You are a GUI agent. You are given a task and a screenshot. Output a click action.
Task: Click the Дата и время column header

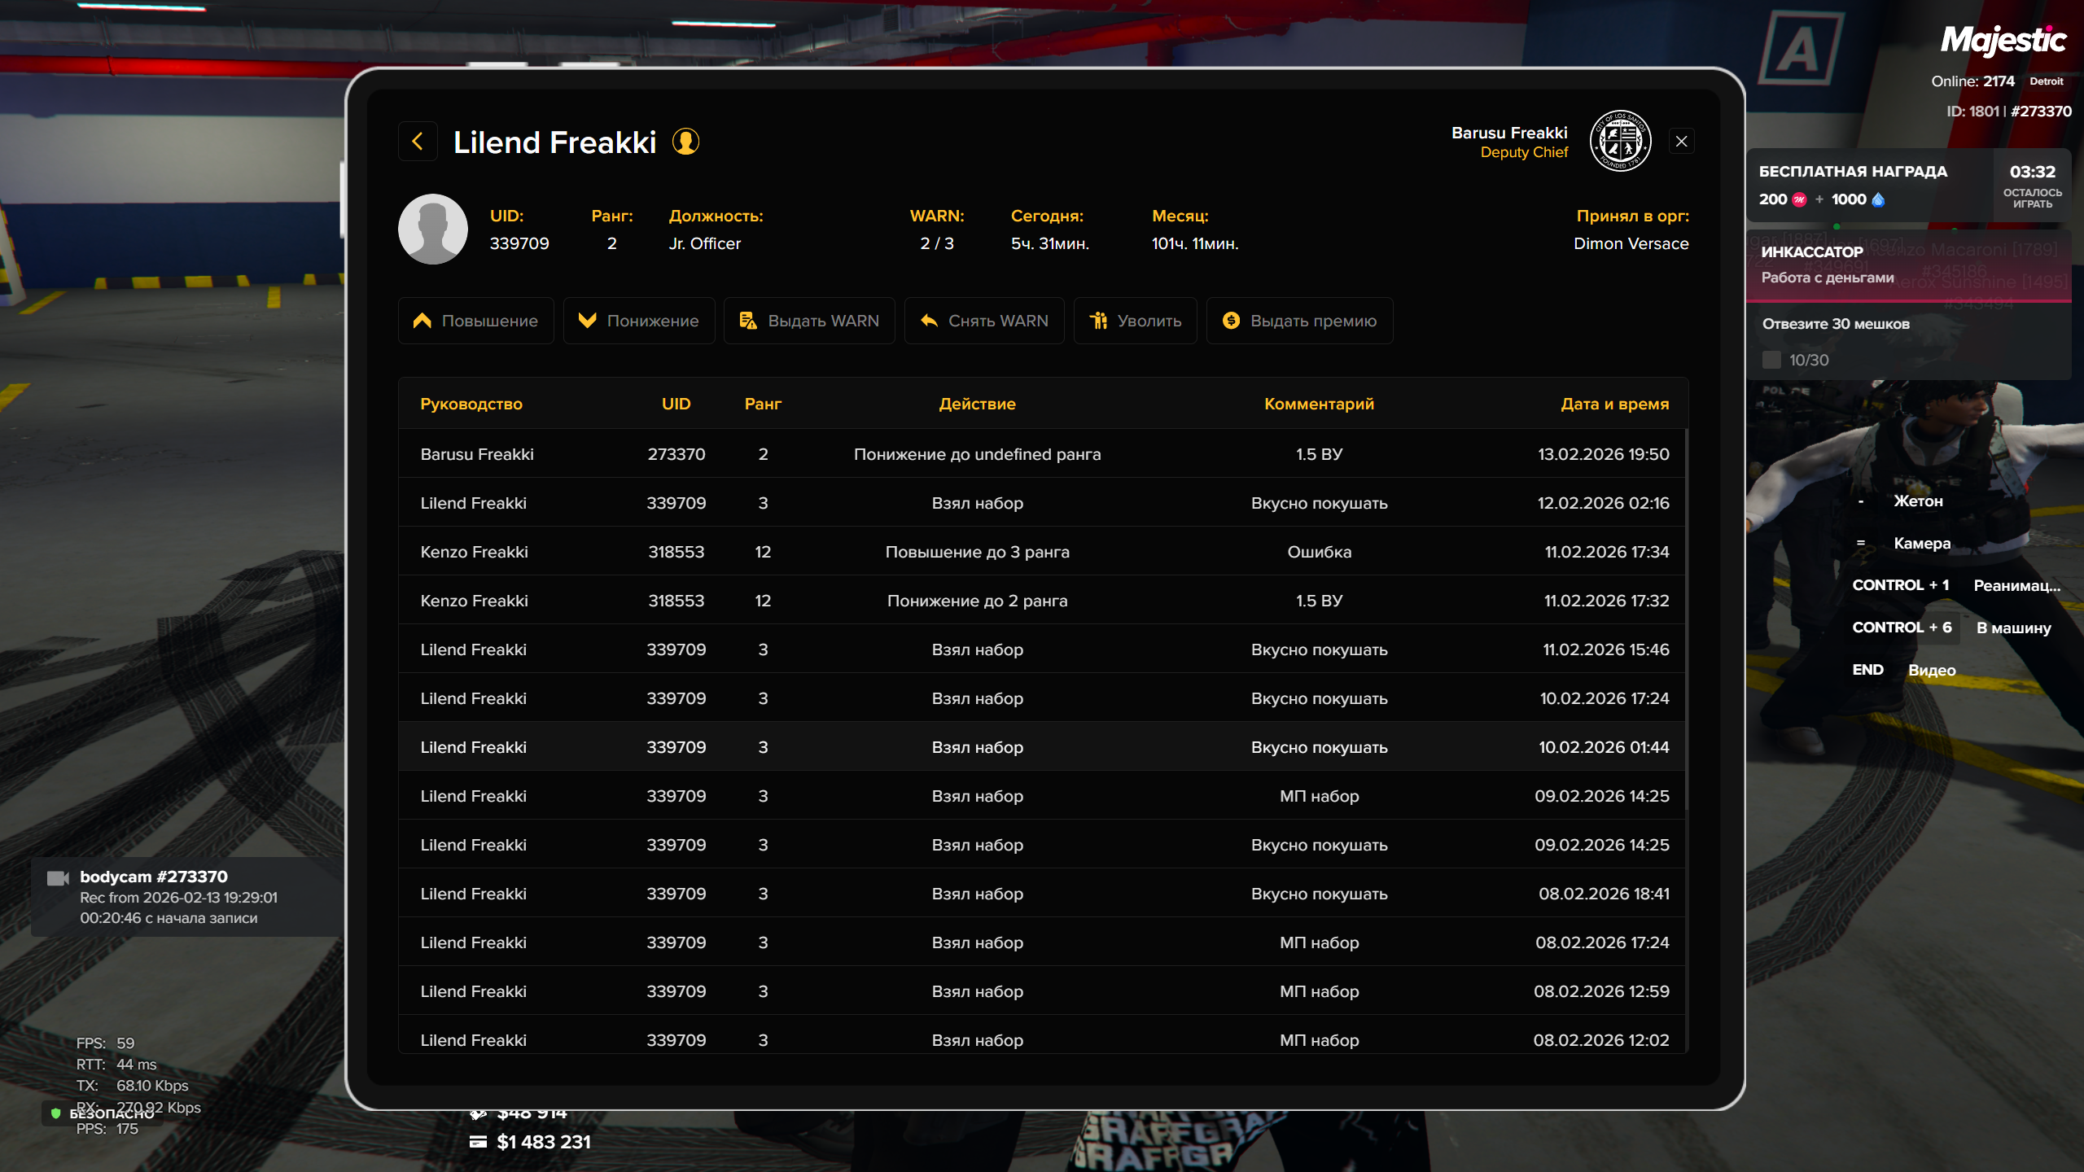[x=1614, y=404]
